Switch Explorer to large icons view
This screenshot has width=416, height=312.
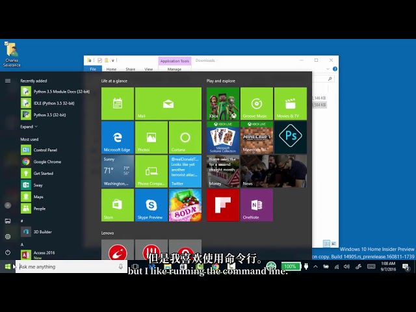point(333,244)
